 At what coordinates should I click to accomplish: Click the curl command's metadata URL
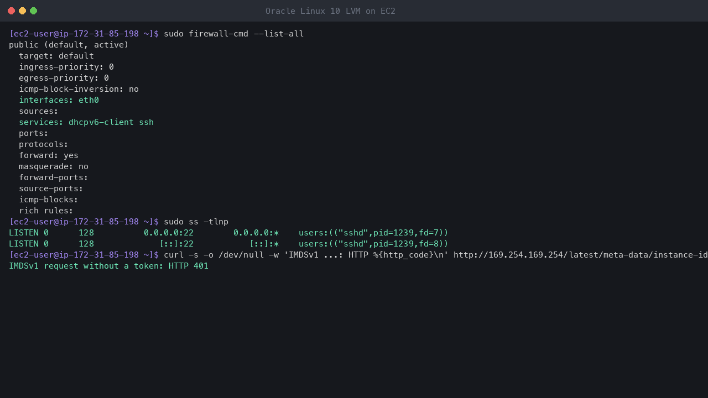(x=581, y=255)
